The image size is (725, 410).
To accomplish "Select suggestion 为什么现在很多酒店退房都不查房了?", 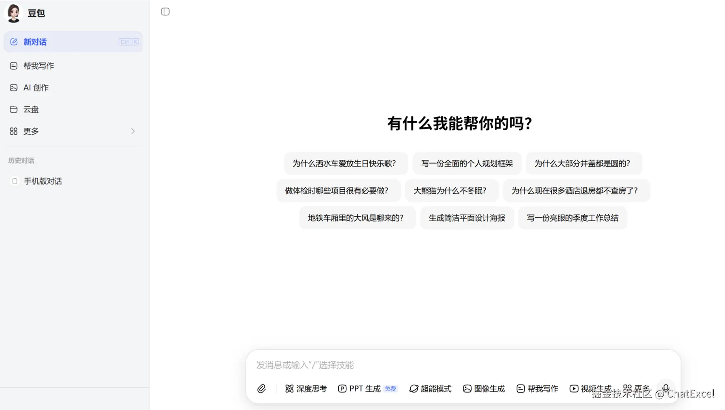I will point(576,190).
